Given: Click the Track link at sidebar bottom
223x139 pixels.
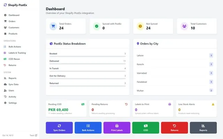Looking at the screenshot, I should click(33, 135).
